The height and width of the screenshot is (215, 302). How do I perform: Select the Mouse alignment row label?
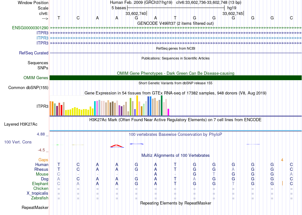pyautogui.click(x=42, y=174)
